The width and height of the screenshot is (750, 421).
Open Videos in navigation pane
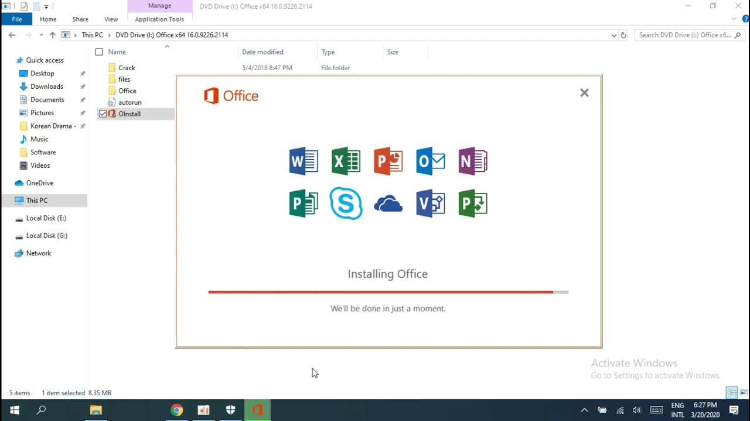click(x=40, y=165)
